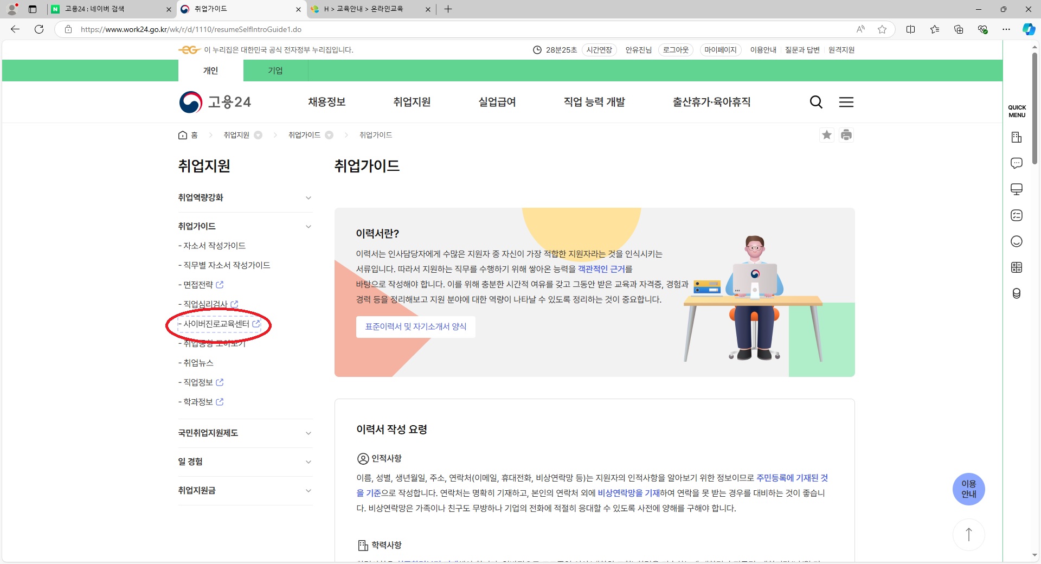1041x564 pixels.
Task: Click the star bookmark icon near breadcrumb
Action: (826, 135)
